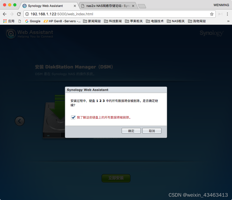This screenshot has height=200, width=232.
Task: Click the Web Assistant logo icon
Action: pos(10,33)
